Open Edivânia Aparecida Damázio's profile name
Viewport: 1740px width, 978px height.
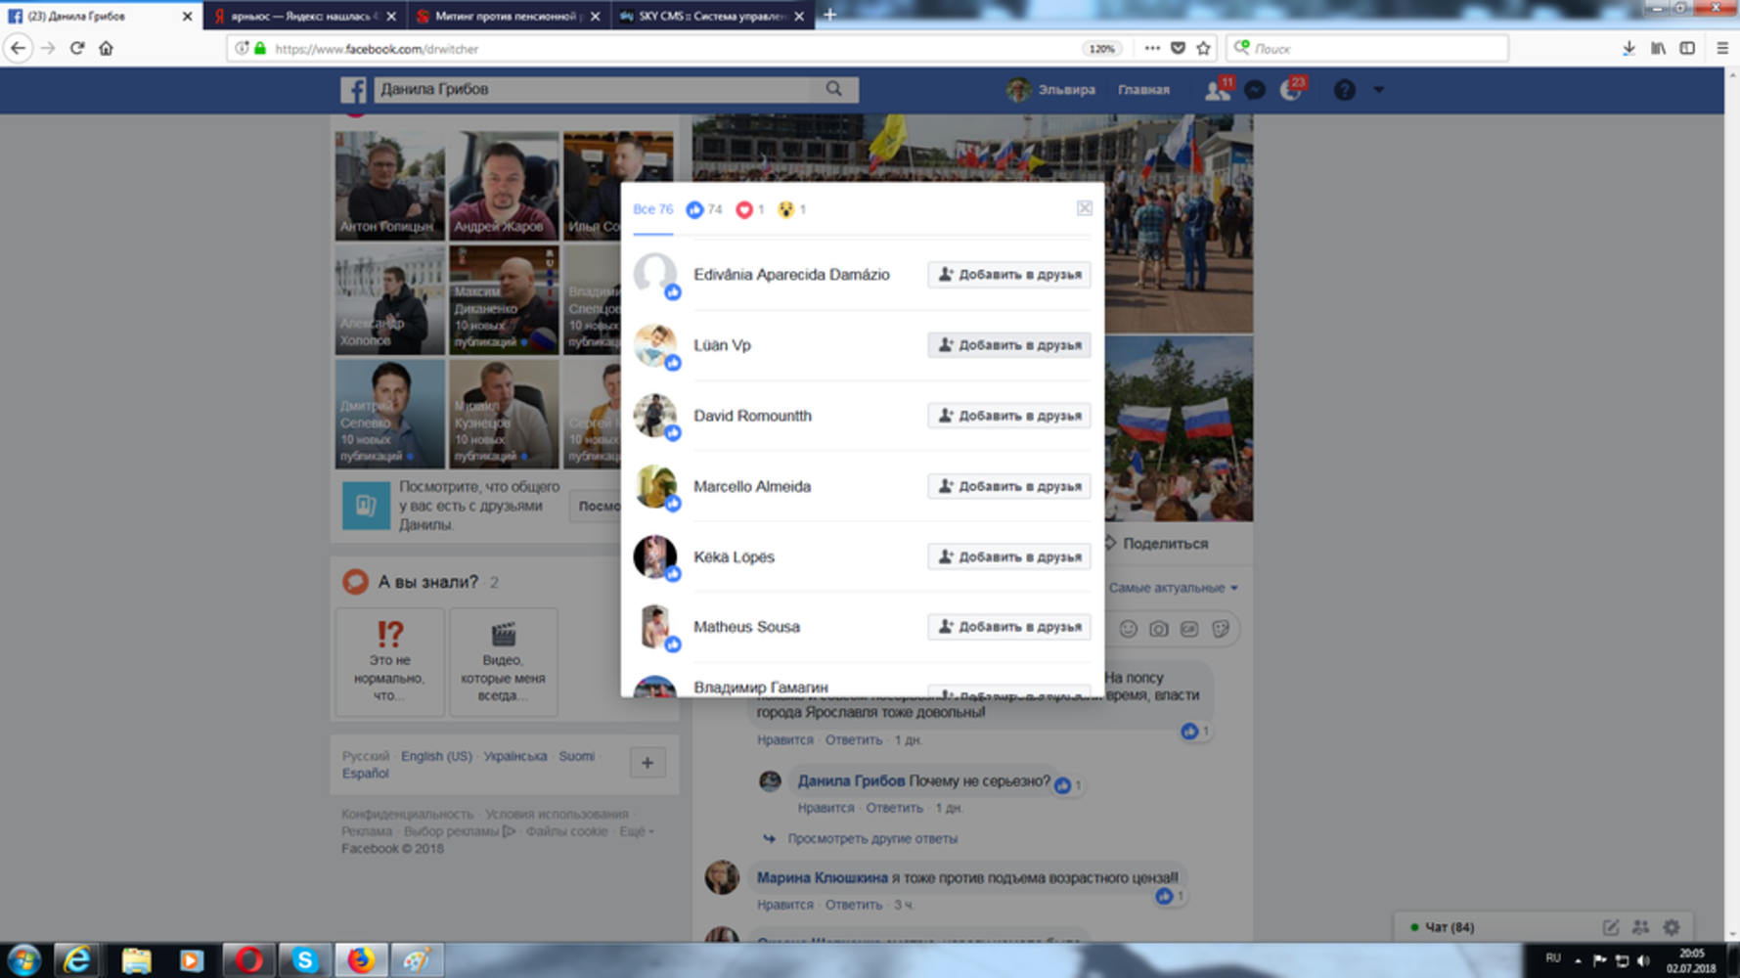[791, 275]
